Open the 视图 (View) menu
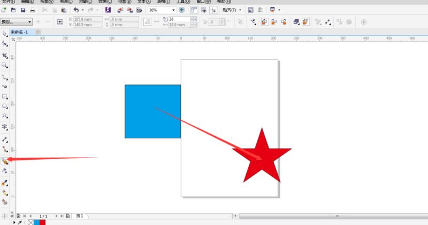The width and height of the screenshot is (428, 225). click(x=47, y=2)
